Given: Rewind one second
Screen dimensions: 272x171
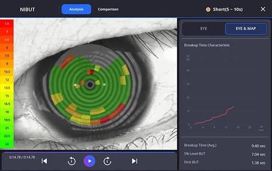Looking at the screenshot, I should pyautogui.click(x=72, y=161).
